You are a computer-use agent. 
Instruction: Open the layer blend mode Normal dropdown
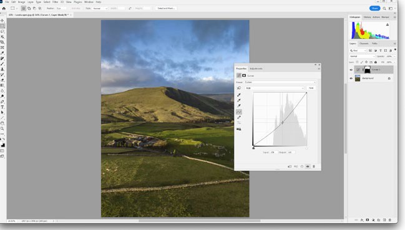click(x=362, y=56)
